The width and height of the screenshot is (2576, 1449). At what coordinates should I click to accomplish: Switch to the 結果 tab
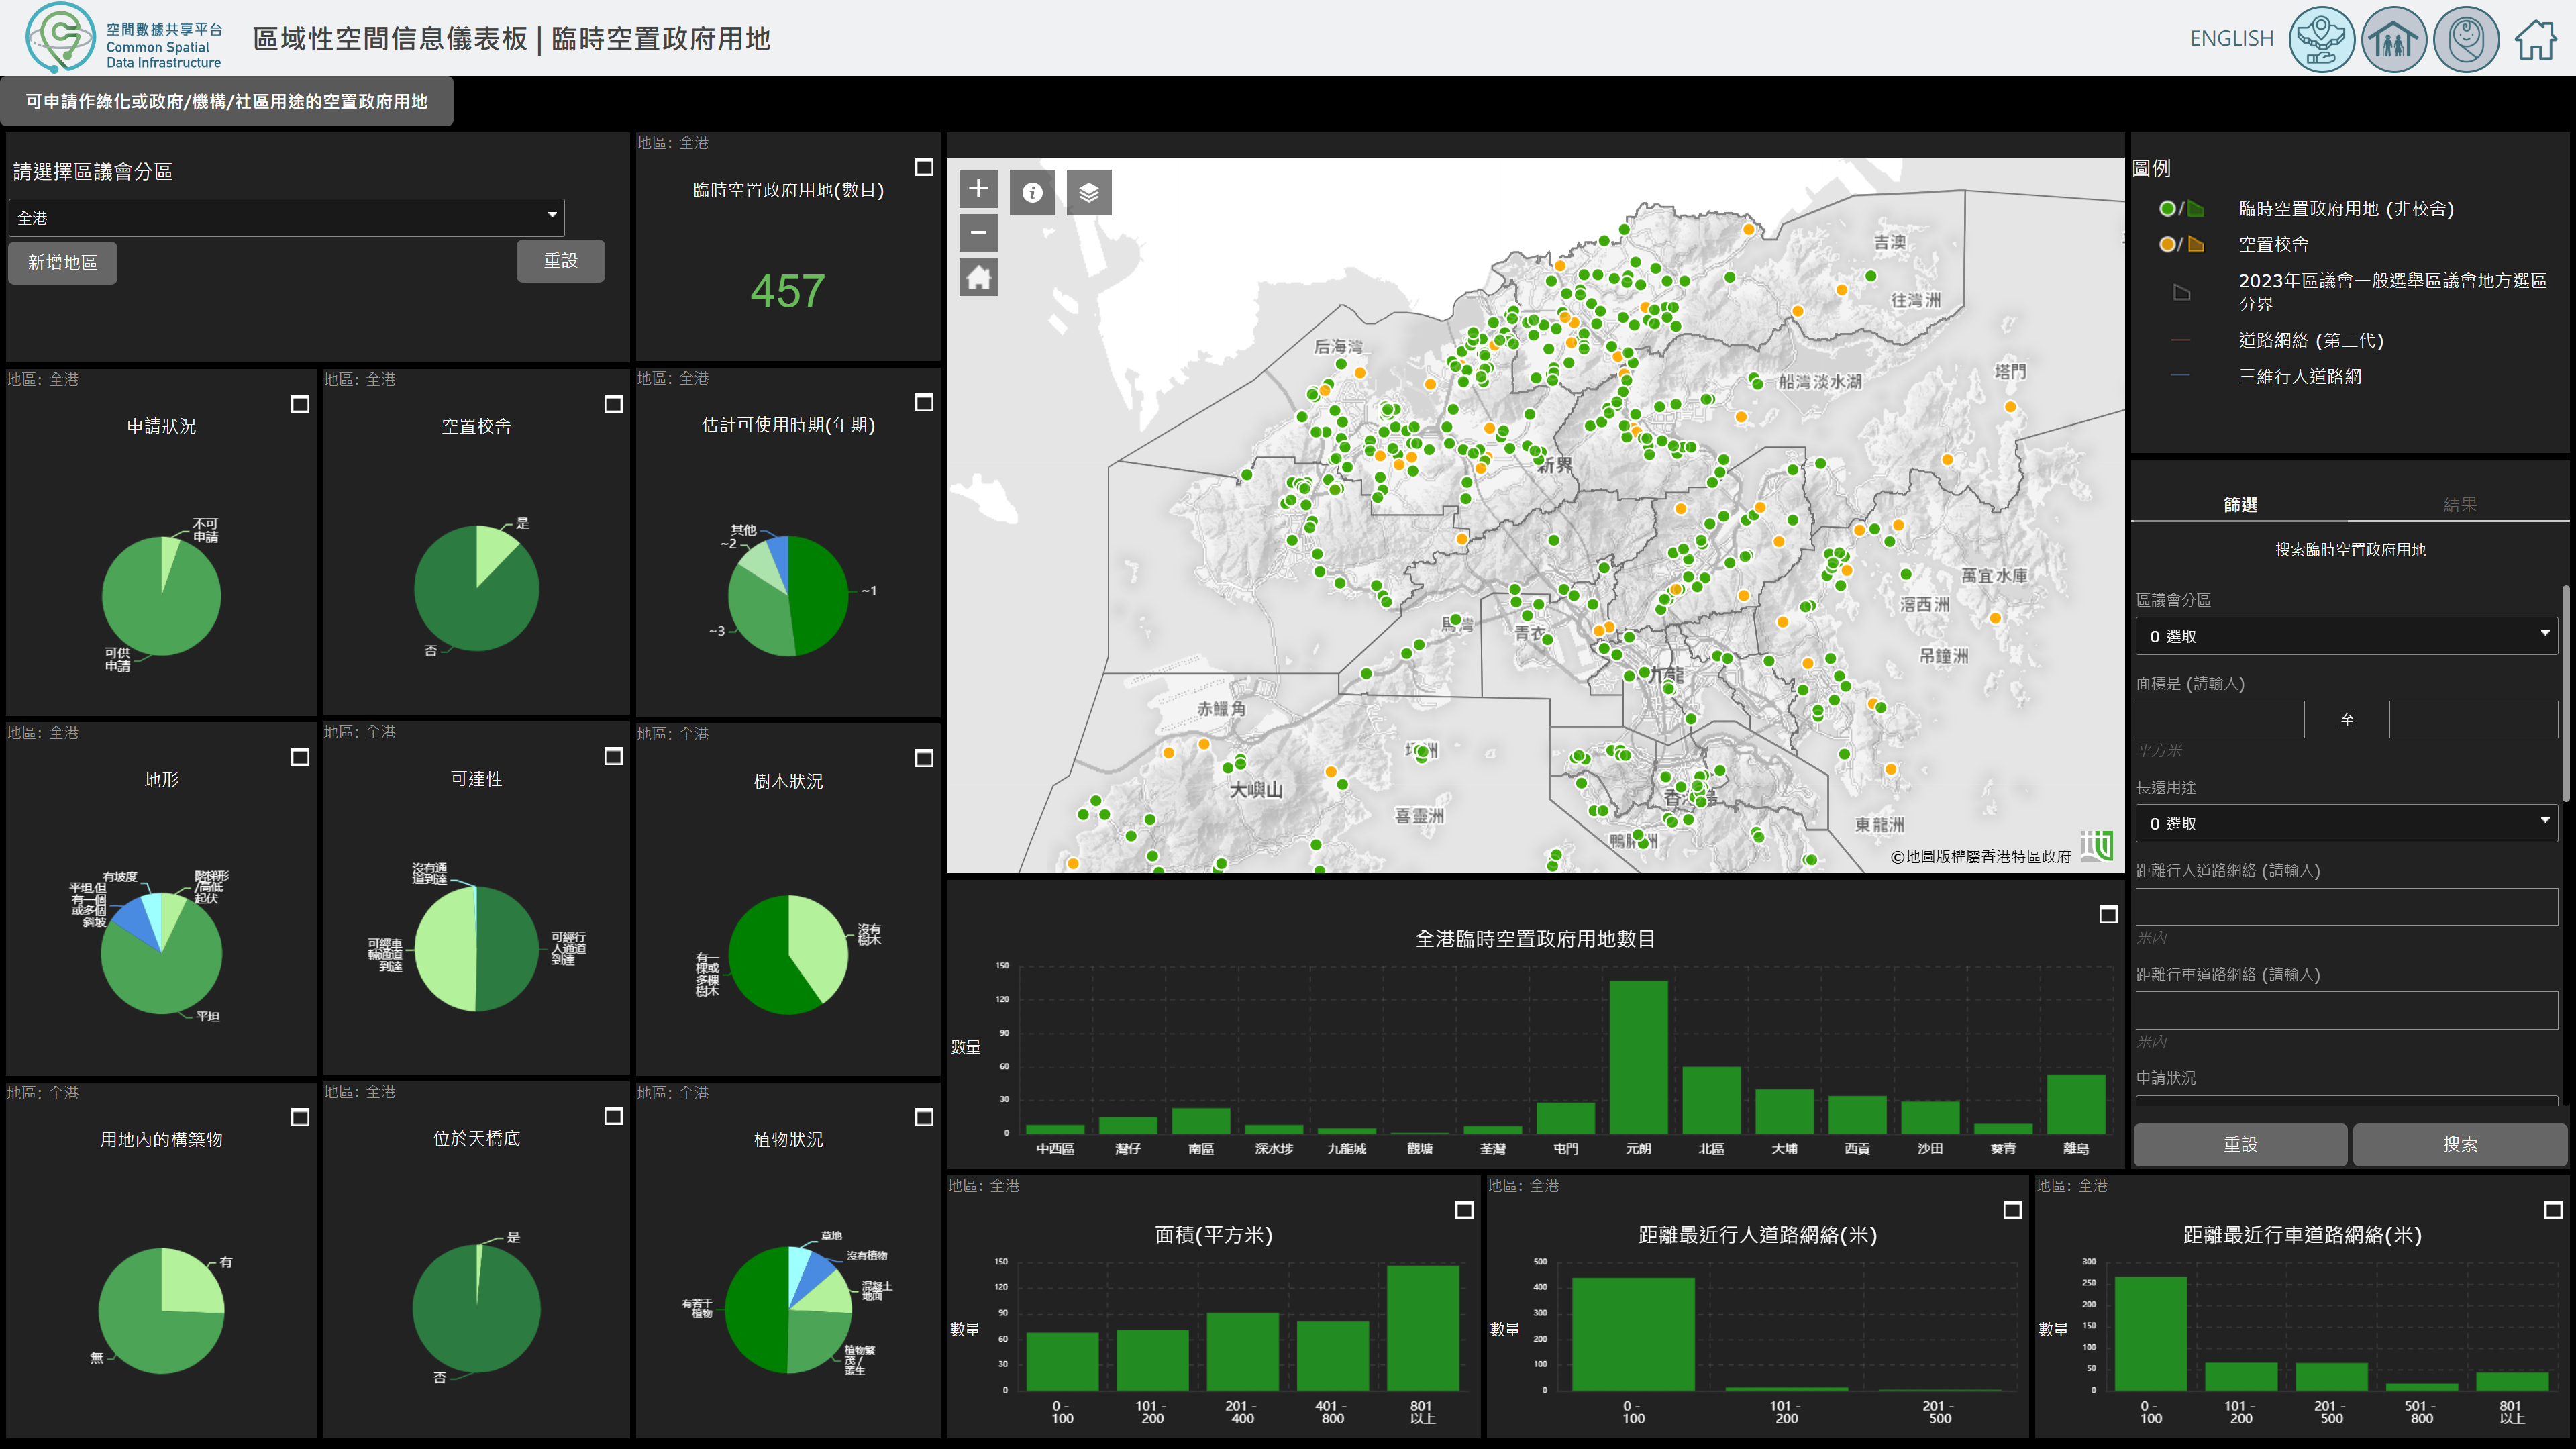coord(2459,505)
